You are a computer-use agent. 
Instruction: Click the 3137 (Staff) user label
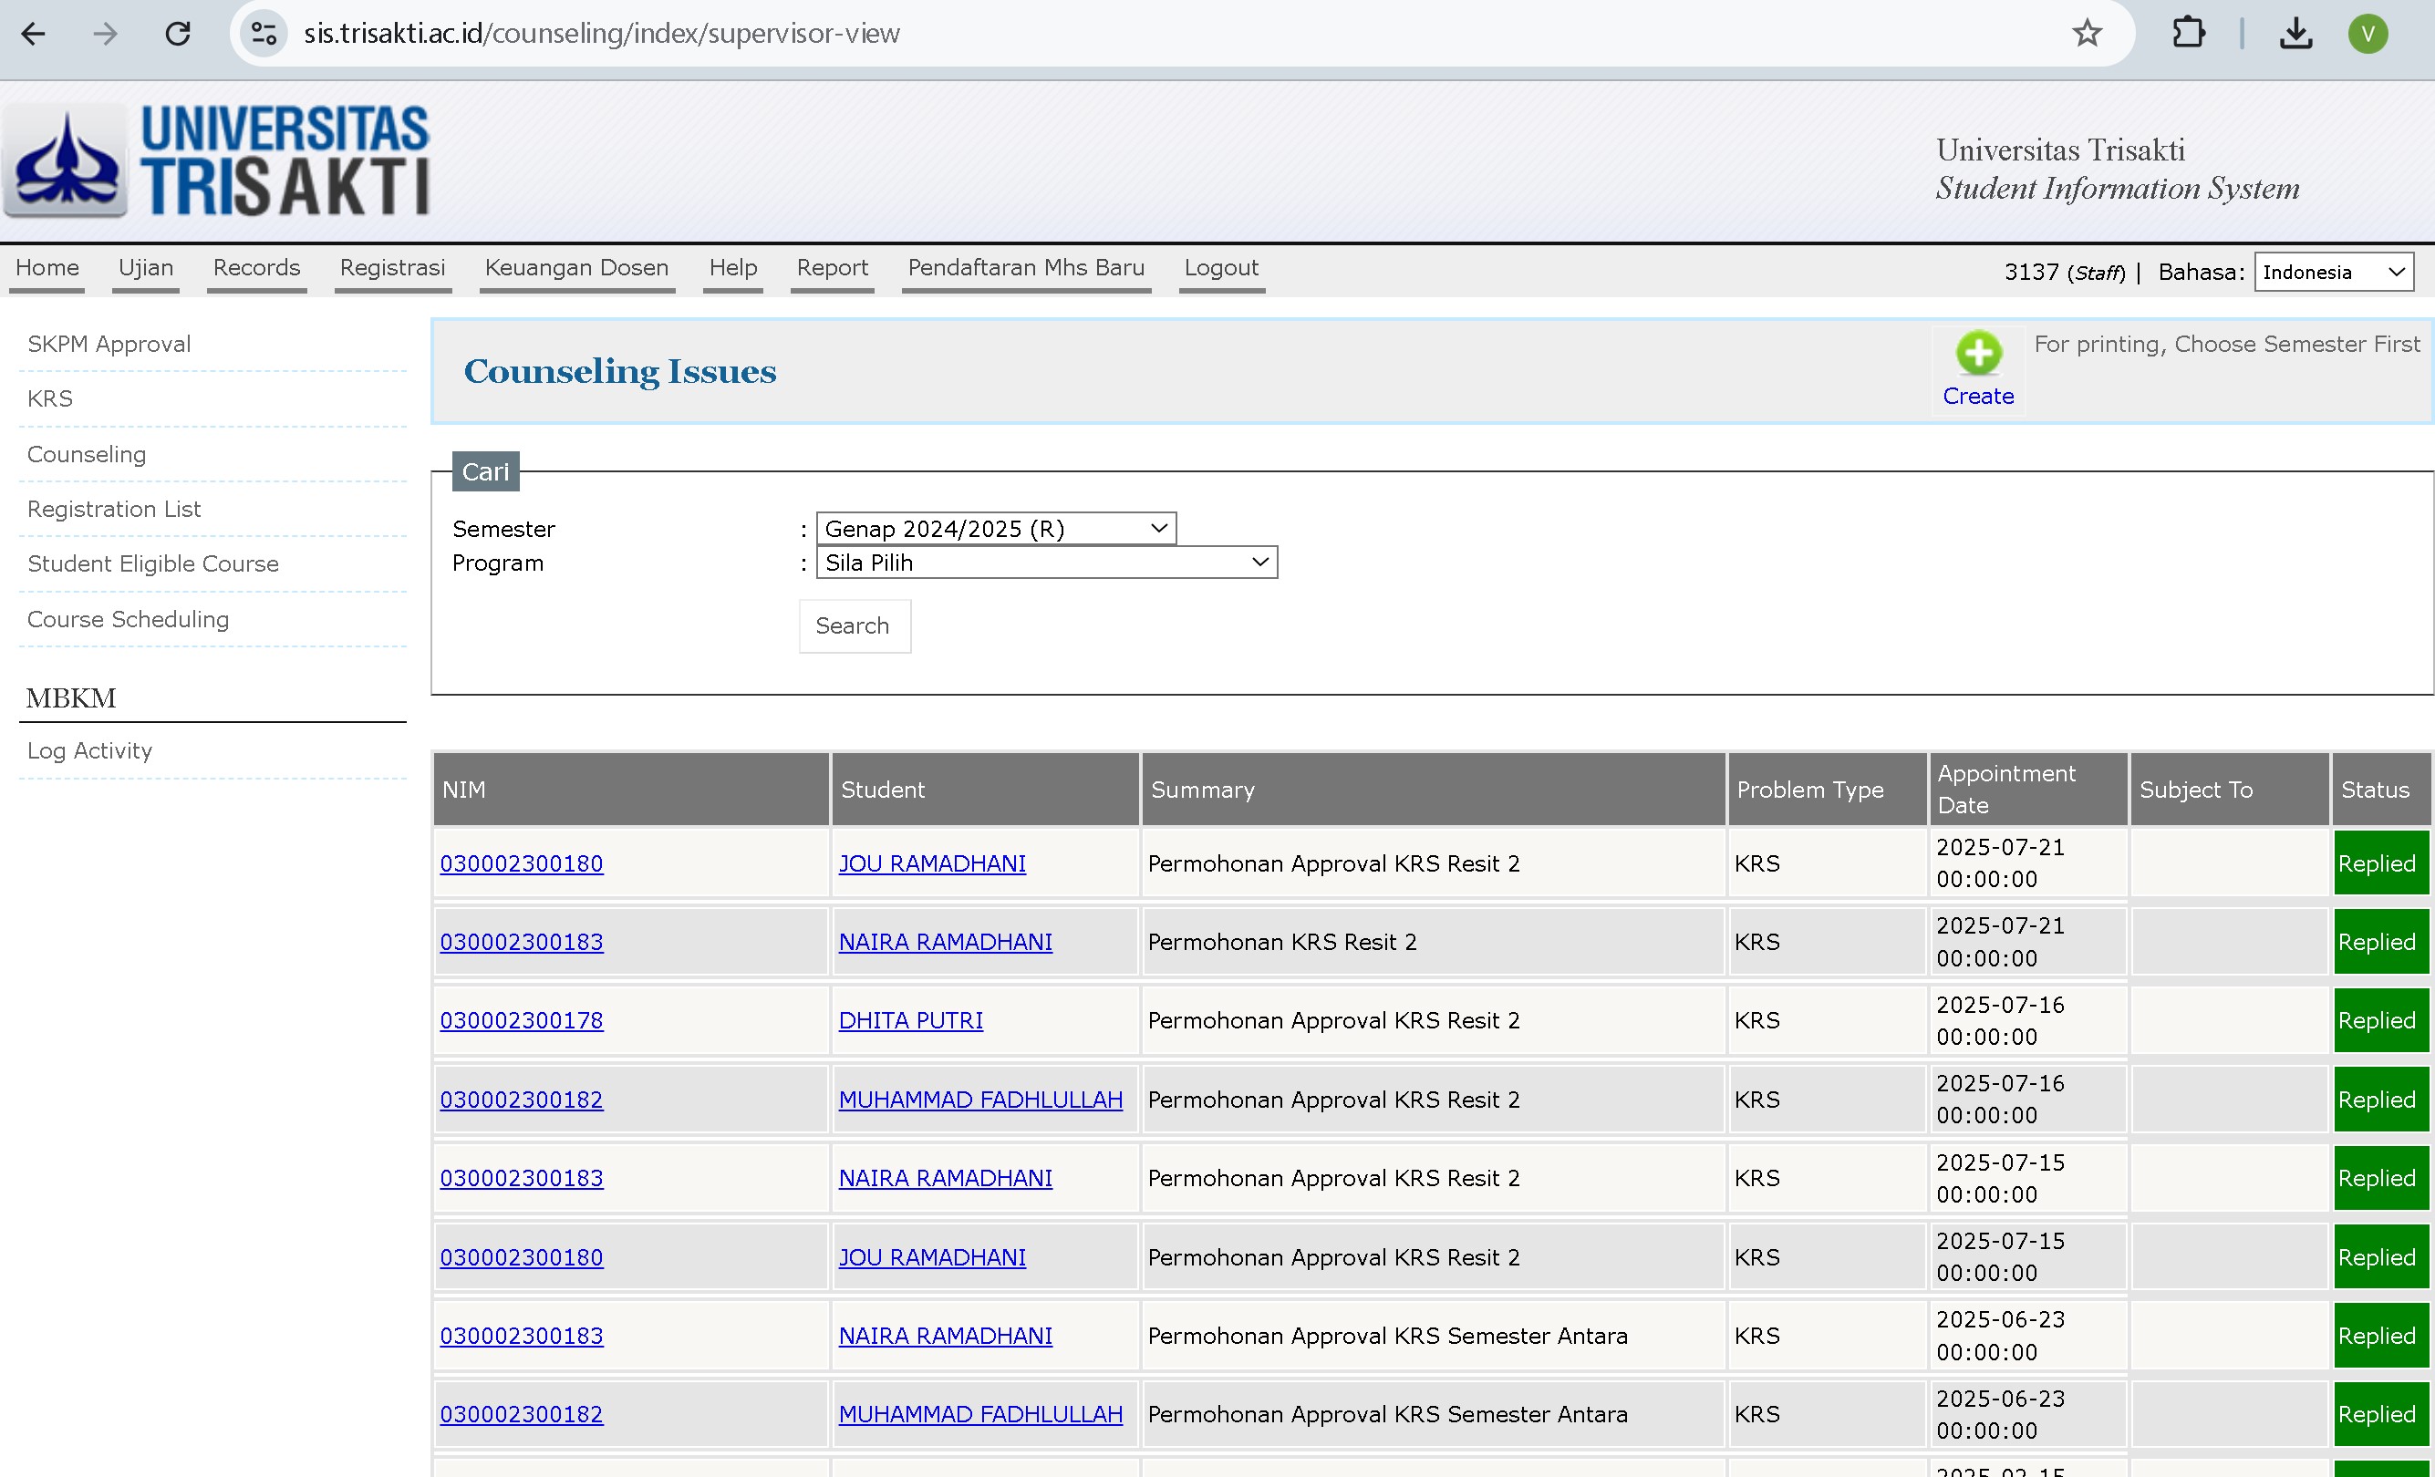tap(2065, 272)
